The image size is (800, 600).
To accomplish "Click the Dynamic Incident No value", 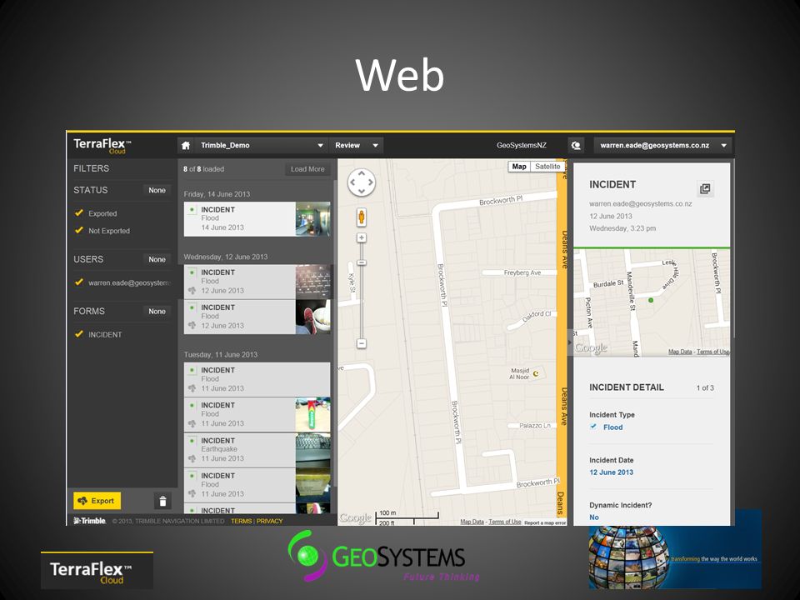I will point(594,517).
